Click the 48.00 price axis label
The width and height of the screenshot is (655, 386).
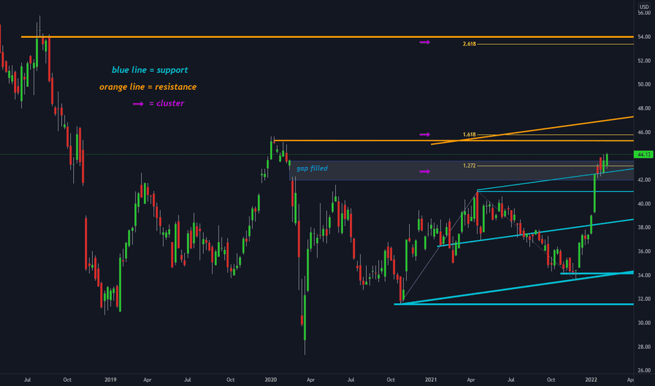point(644,109)
